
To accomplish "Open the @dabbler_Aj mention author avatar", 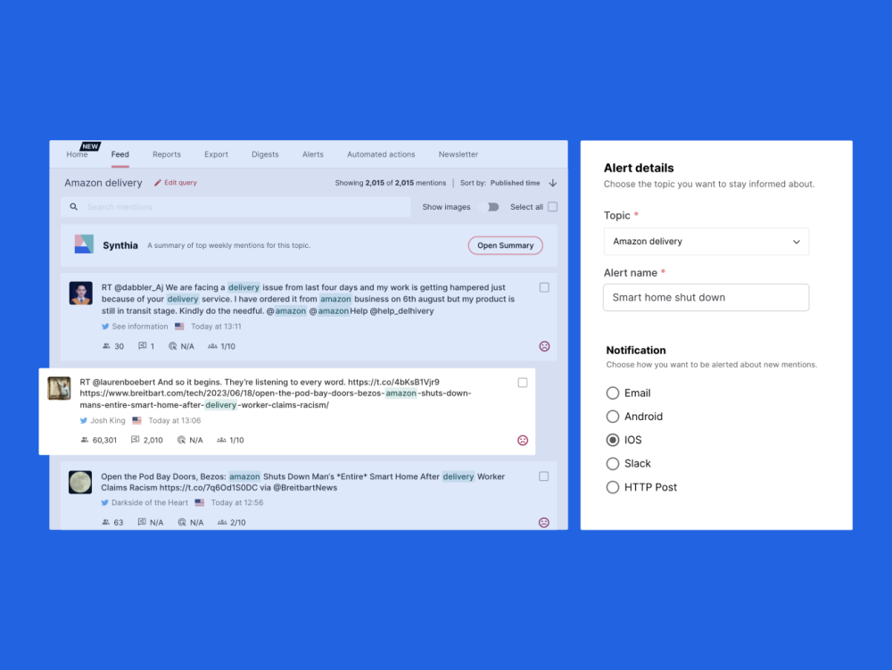I will (81, 293).
